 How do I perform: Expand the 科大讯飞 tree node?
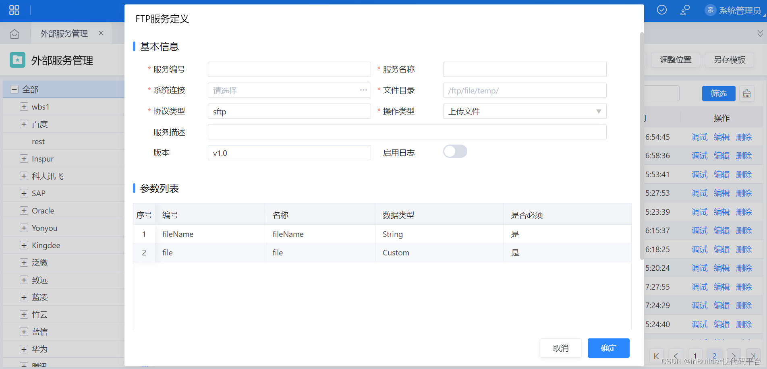point(24,176)
